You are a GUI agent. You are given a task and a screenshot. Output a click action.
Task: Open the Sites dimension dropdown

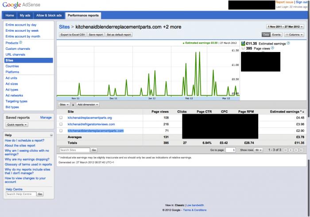point(64,105)
